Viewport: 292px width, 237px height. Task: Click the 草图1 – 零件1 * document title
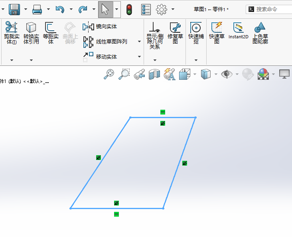[211, 9]
